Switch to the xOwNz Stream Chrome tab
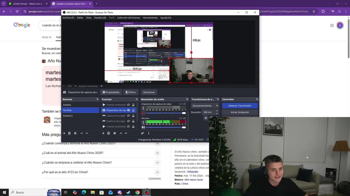This screenshot has width=350, height=196. (28, 4)
